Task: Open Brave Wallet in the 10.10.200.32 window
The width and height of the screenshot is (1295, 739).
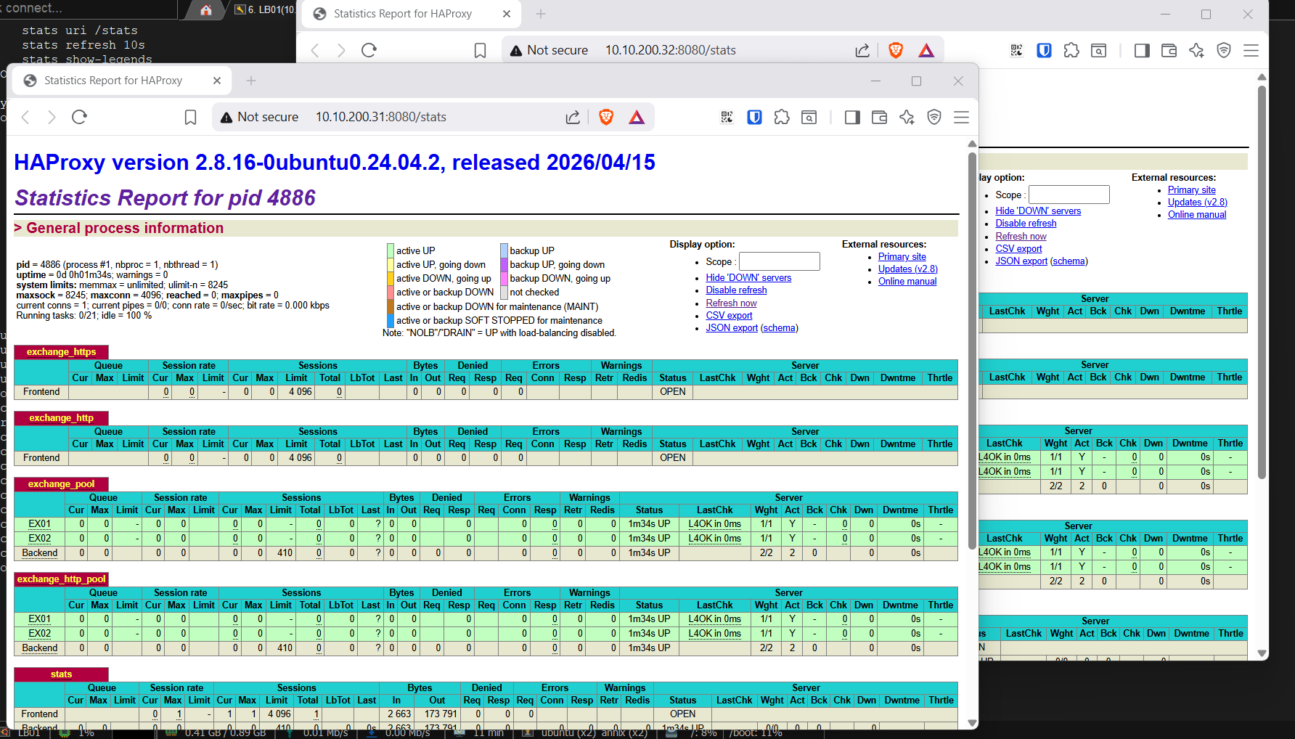Action: click(x=1169, y=50)
